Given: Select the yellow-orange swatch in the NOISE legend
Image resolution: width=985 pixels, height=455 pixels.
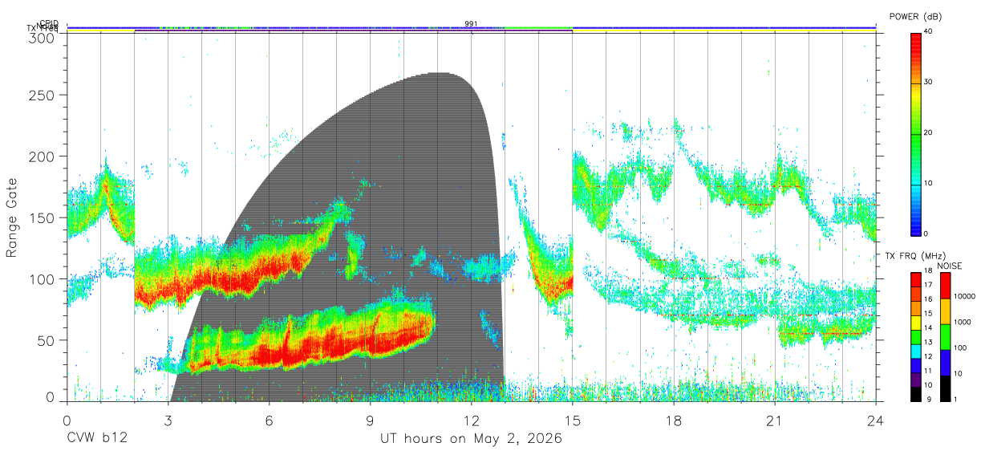Looking at the screenshot, I should coord(945,311).
